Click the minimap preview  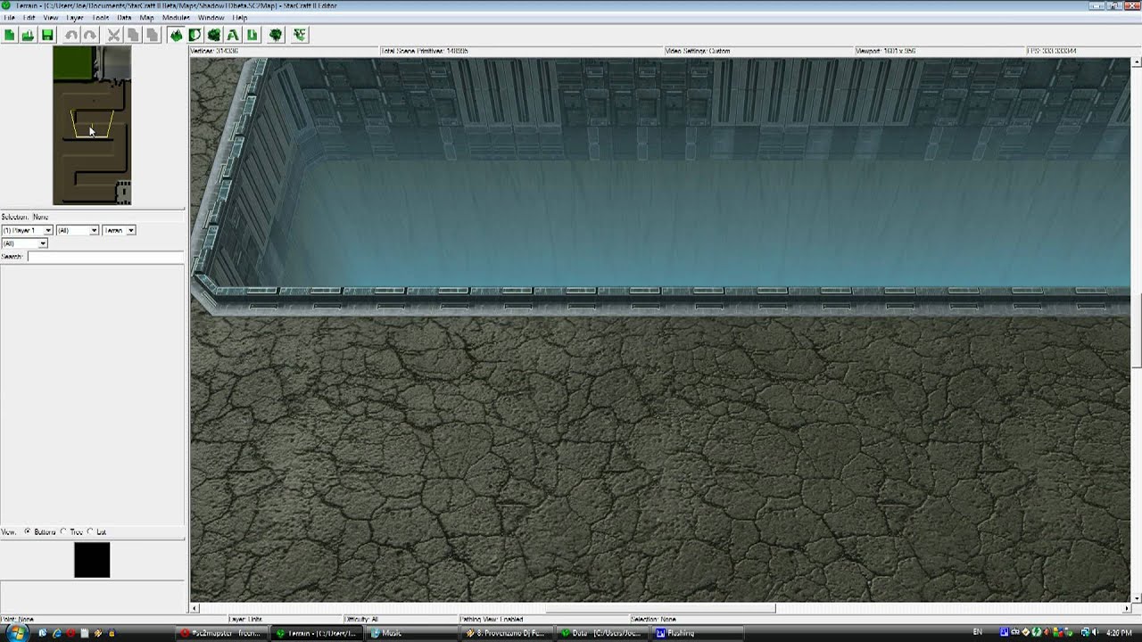click(92, 126)
